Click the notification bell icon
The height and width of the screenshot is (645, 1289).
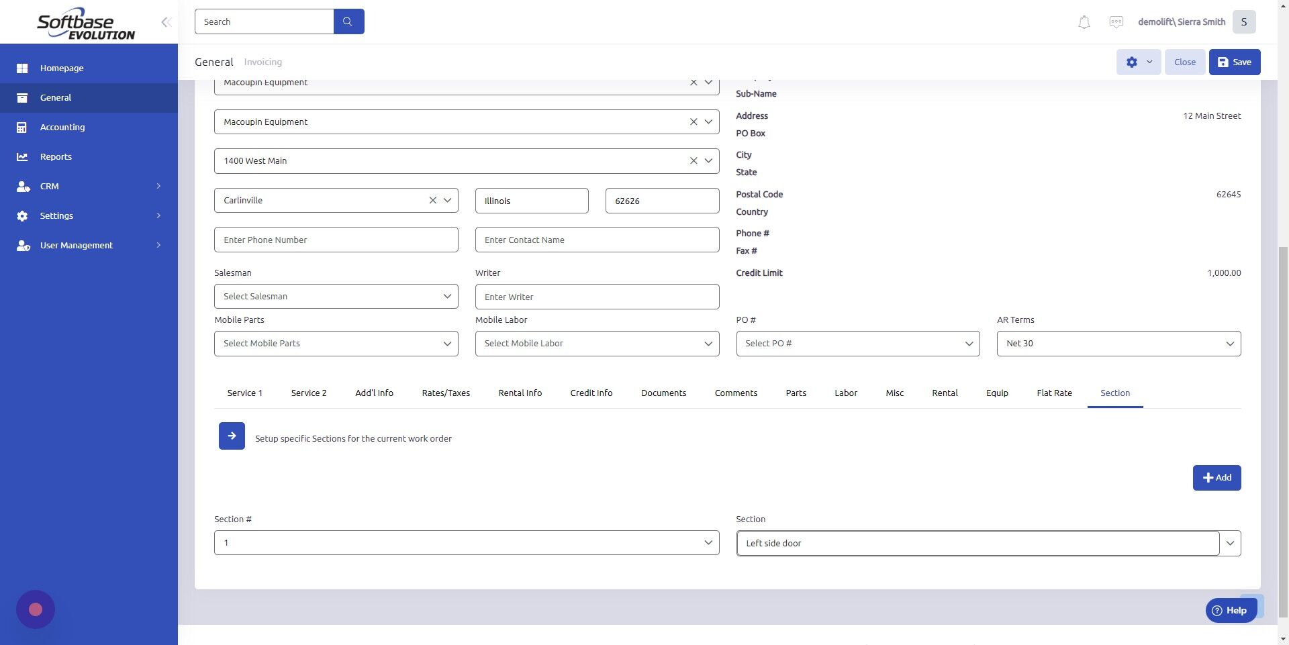point(1083,21)
